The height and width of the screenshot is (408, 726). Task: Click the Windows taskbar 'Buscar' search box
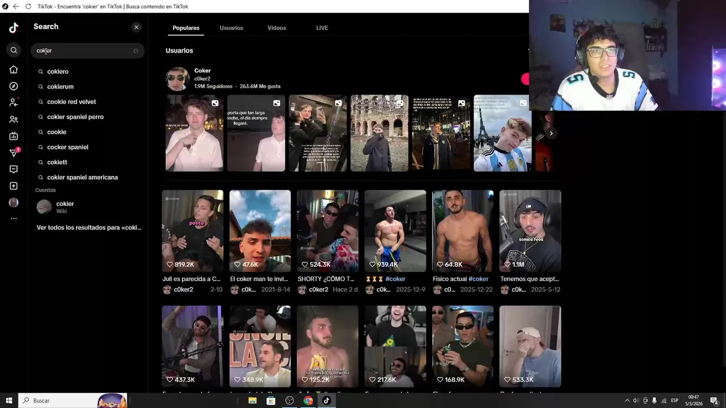pos(73,401)
